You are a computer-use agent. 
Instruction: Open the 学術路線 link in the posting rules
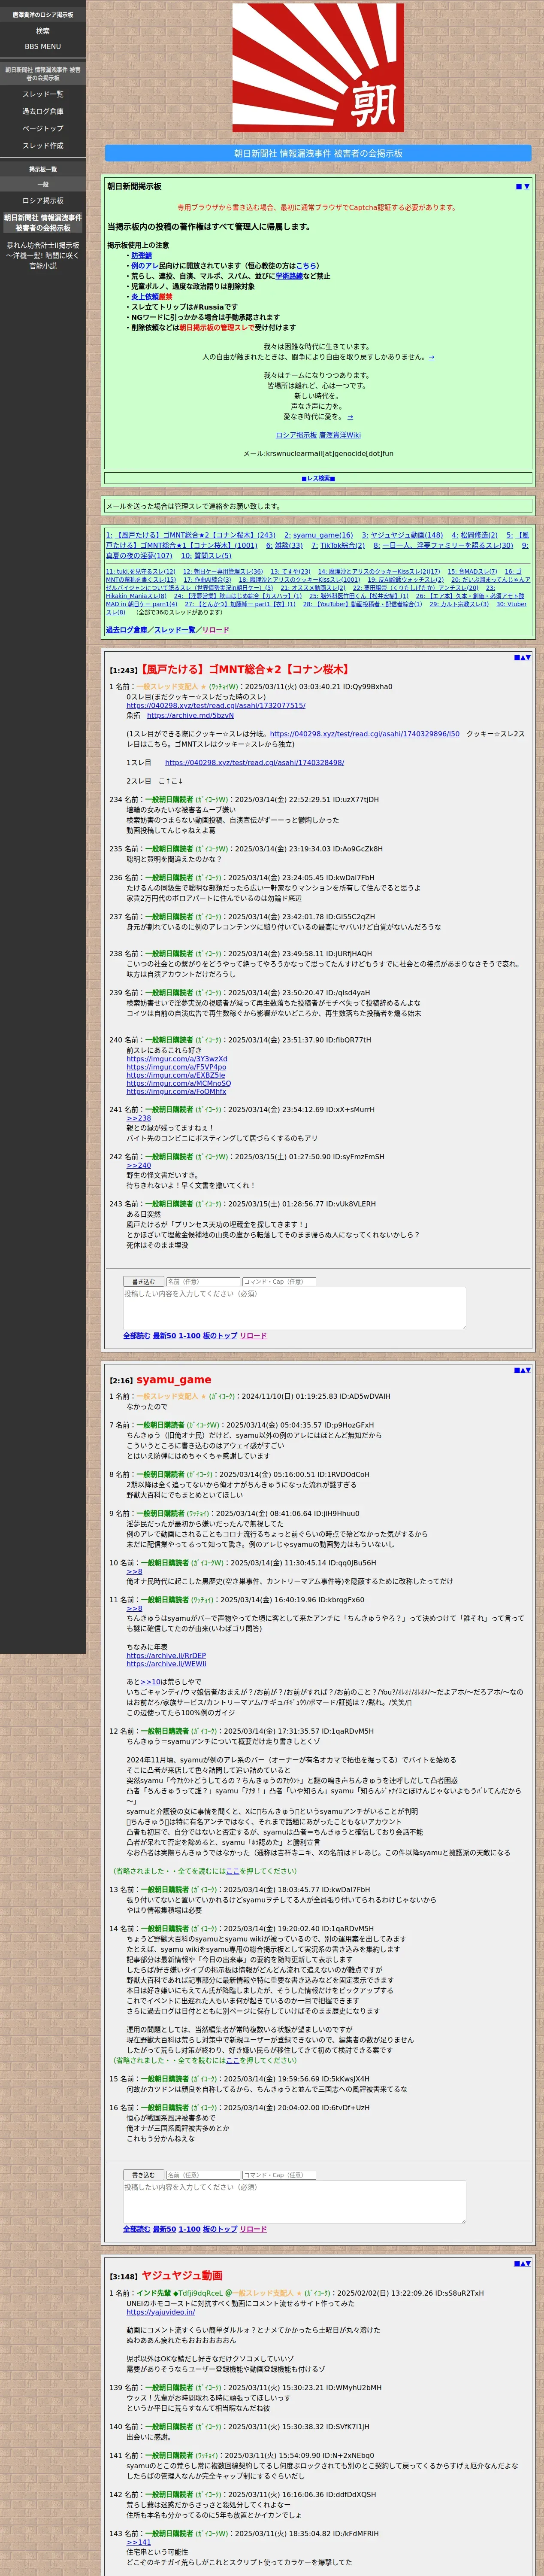click(289, 276)
